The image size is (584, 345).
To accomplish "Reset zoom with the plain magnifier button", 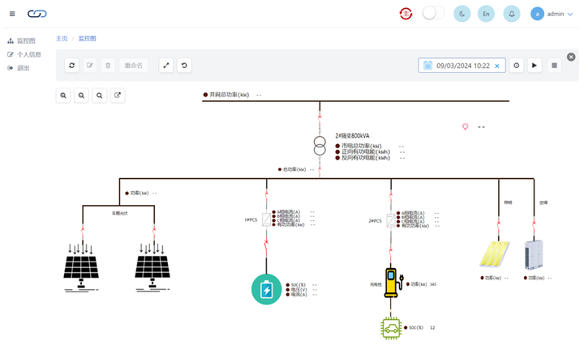I will click(100, 96).
